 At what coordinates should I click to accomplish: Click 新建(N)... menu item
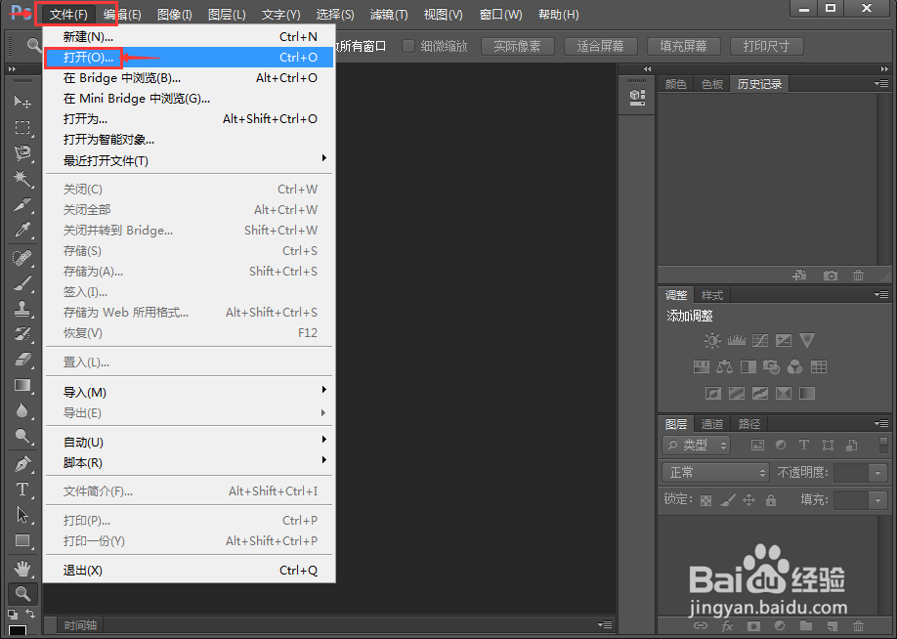click(189, 36)
